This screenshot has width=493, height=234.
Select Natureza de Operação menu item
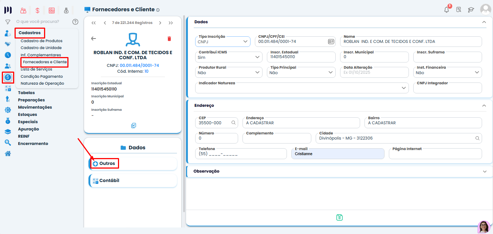42,83
